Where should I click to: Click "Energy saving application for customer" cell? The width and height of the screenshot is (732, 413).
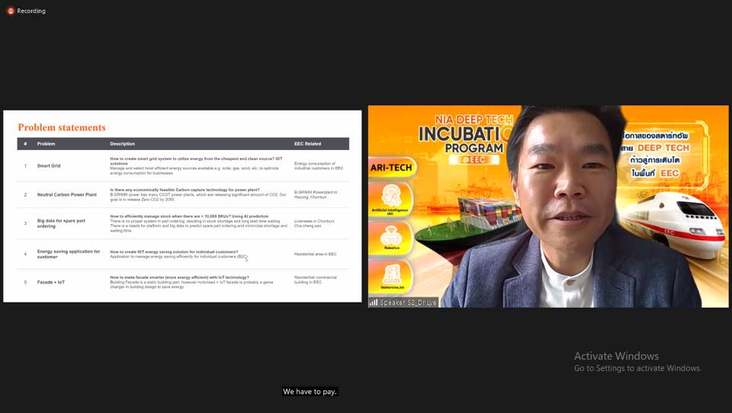(x=69, y=254)
